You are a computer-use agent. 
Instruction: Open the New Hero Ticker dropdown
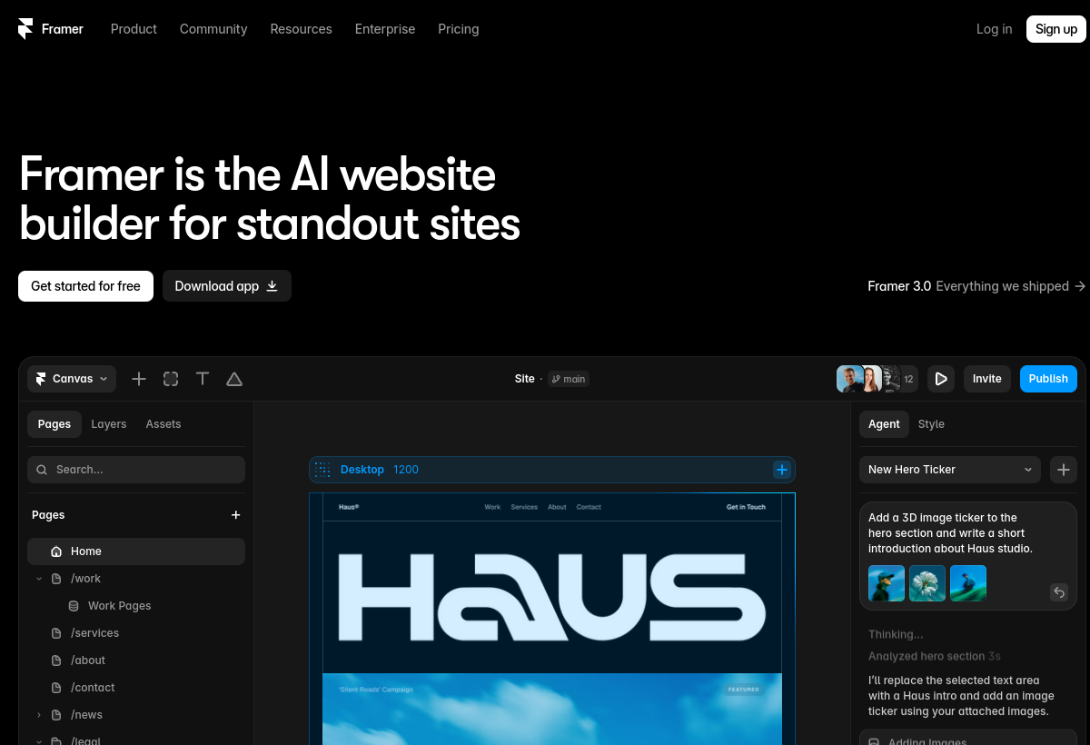point(950,470)
